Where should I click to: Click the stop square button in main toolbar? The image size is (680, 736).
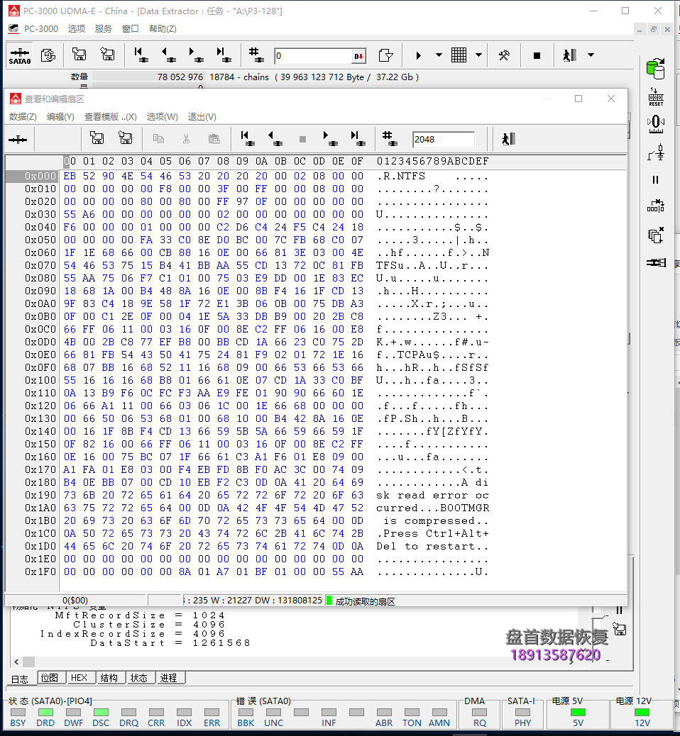(537, 55)
